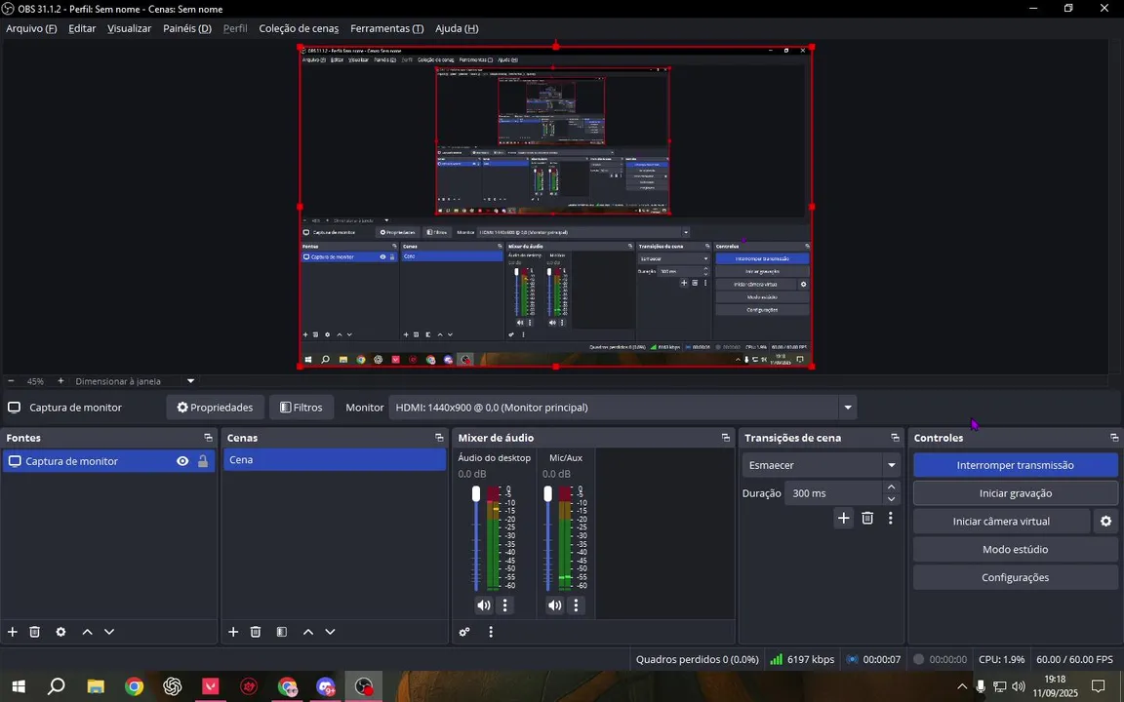The height and width of the screenshot is (702, 1124).
Task: Open Windows Start menu
Action: pyautogui.click(x=19, y=687)
